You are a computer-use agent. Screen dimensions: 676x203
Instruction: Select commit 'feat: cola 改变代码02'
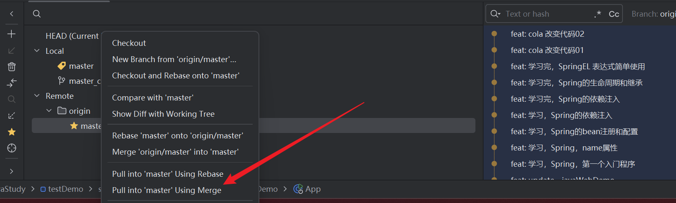547,34
